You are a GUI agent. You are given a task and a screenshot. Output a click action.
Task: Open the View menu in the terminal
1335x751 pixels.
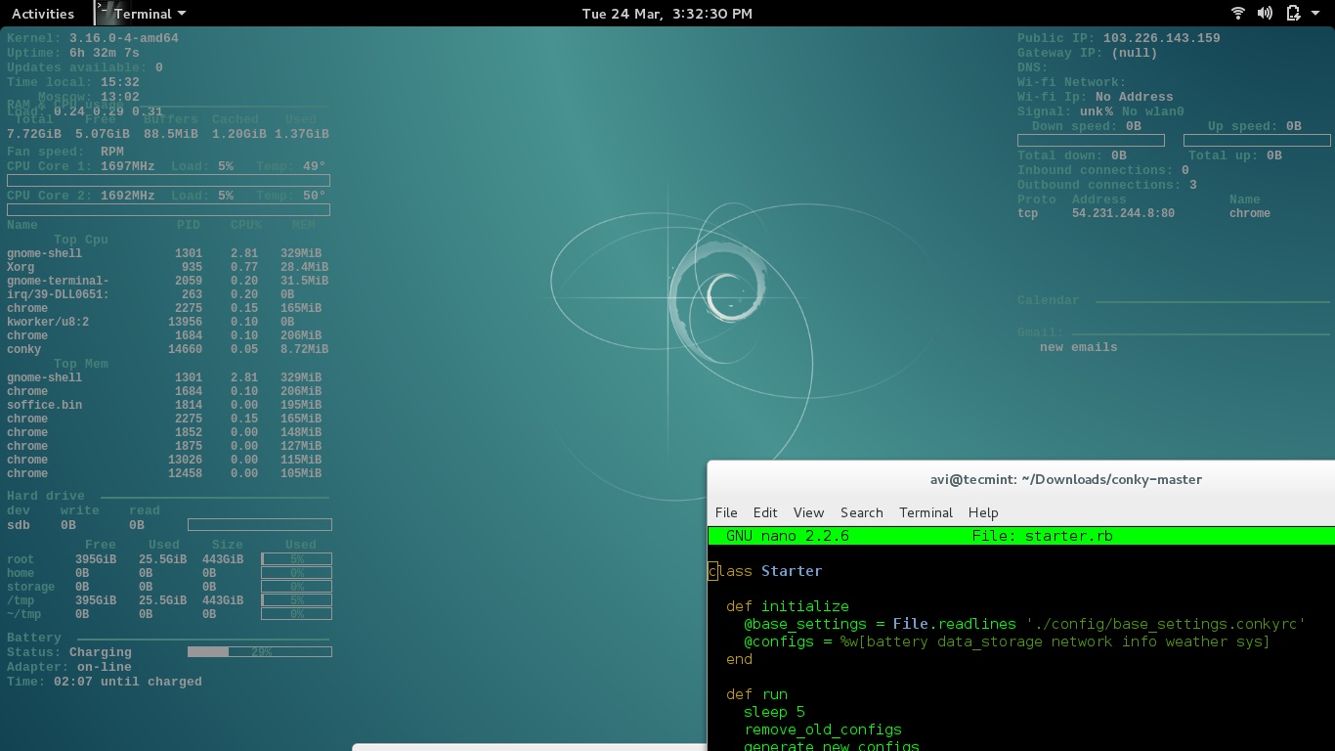coord(808,512)
